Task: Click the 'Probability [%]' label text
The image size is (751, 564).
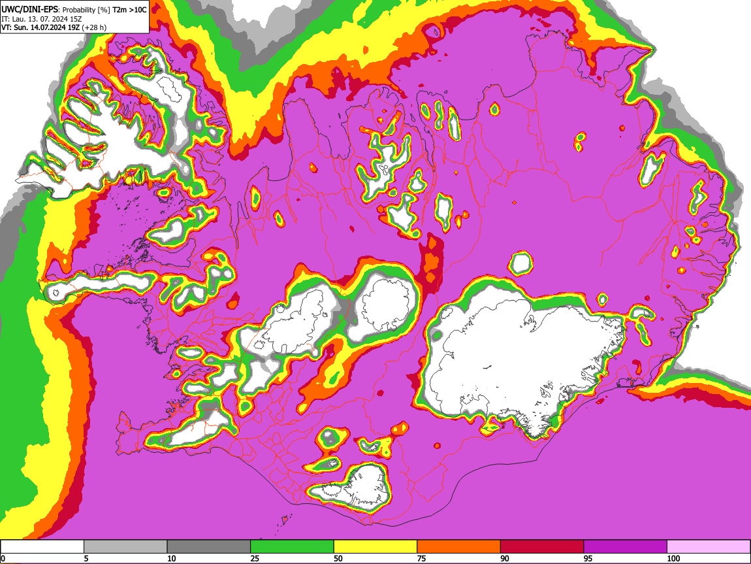Action: click(x=87, y=10)
